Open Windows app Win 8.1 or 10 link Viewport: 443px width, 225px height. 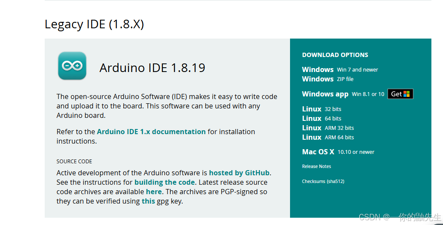[x=343, y=94]
